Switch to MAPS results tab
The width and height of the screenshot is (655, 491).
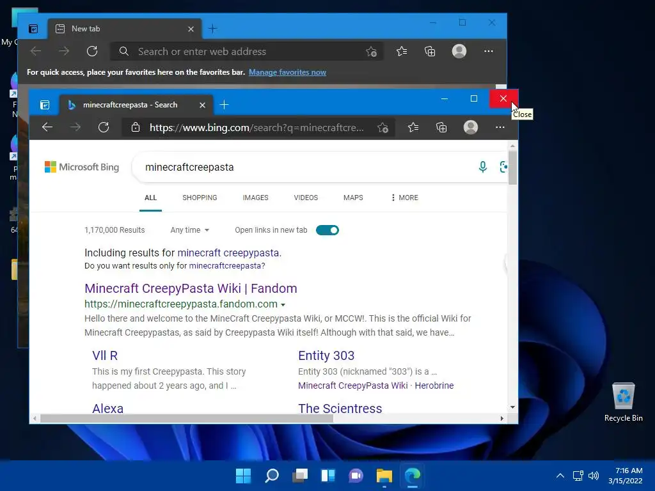[x=353, y=198]
